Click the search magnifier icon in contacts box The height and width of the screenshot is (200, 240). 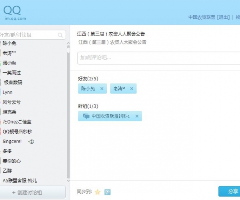pos(61,35)
